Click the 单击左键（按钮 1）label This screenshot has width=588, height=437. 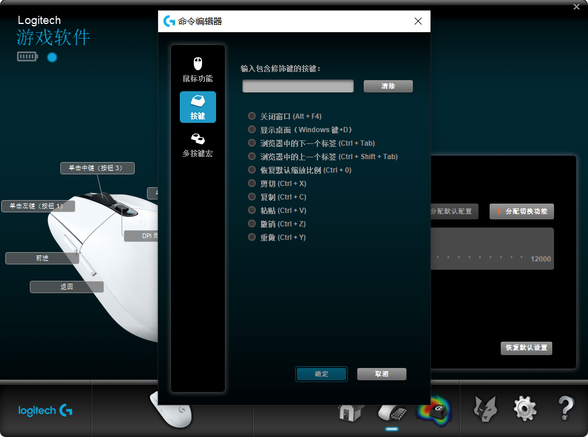click(38, 206)
